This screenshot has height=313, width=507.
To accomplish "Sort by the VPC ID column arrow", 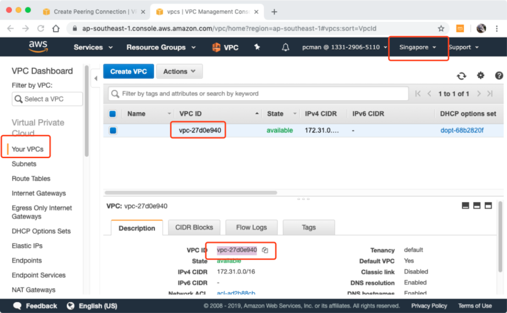I will [257, 114].
